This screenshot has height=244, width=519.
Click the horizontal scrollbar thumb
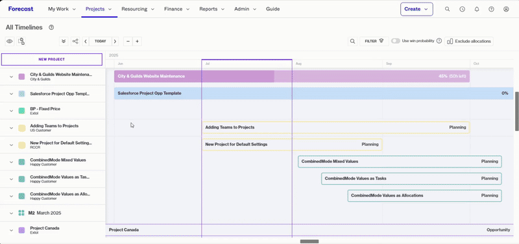(x=309, y=241)
